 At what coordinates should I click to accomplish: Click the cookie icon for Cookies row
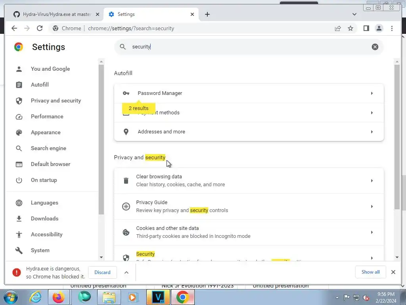pos(126,232)
